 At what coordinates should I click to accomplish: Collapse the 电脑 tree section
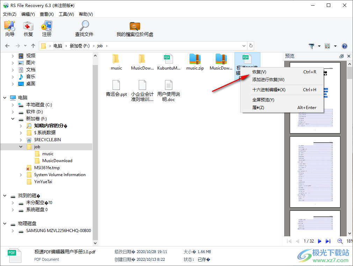click(5, 98)
